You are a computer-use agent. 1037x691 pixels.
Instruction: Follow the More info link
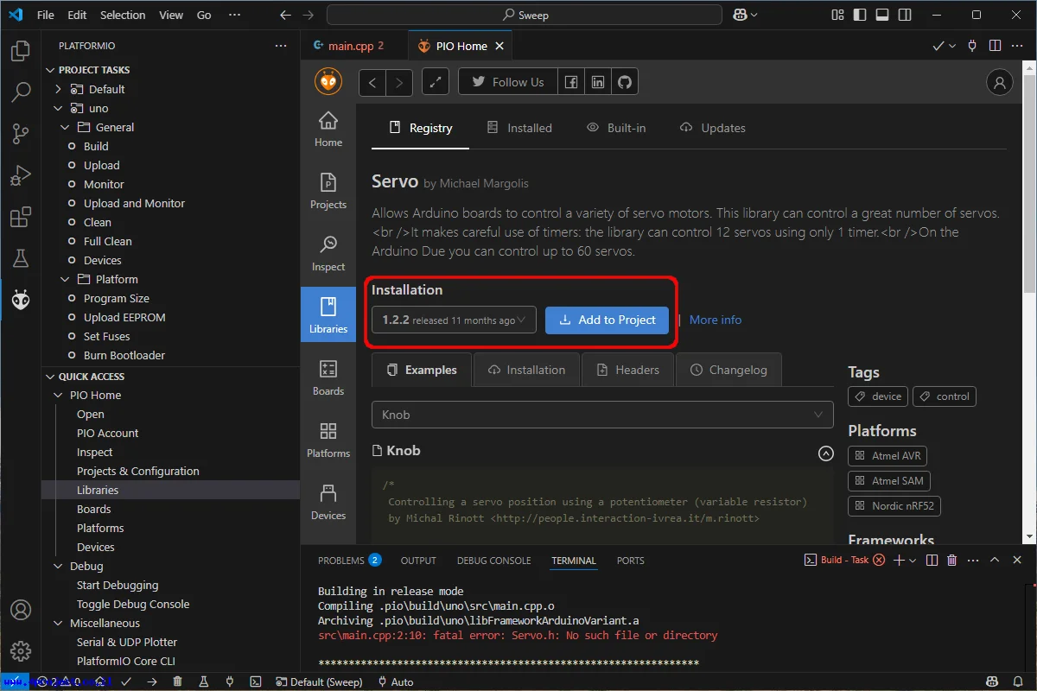[716, 320]
